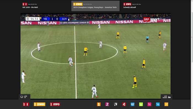Open pink radio station icon

point(149,104)
